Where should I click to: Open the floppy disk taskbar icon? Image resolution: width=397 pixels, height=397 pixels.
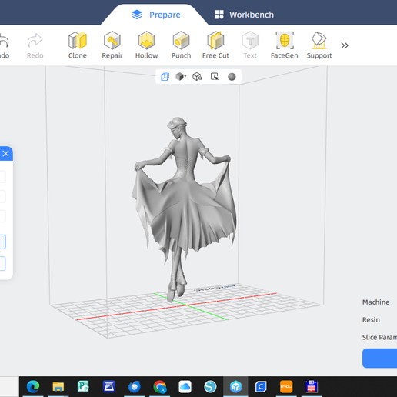(312, 386)
